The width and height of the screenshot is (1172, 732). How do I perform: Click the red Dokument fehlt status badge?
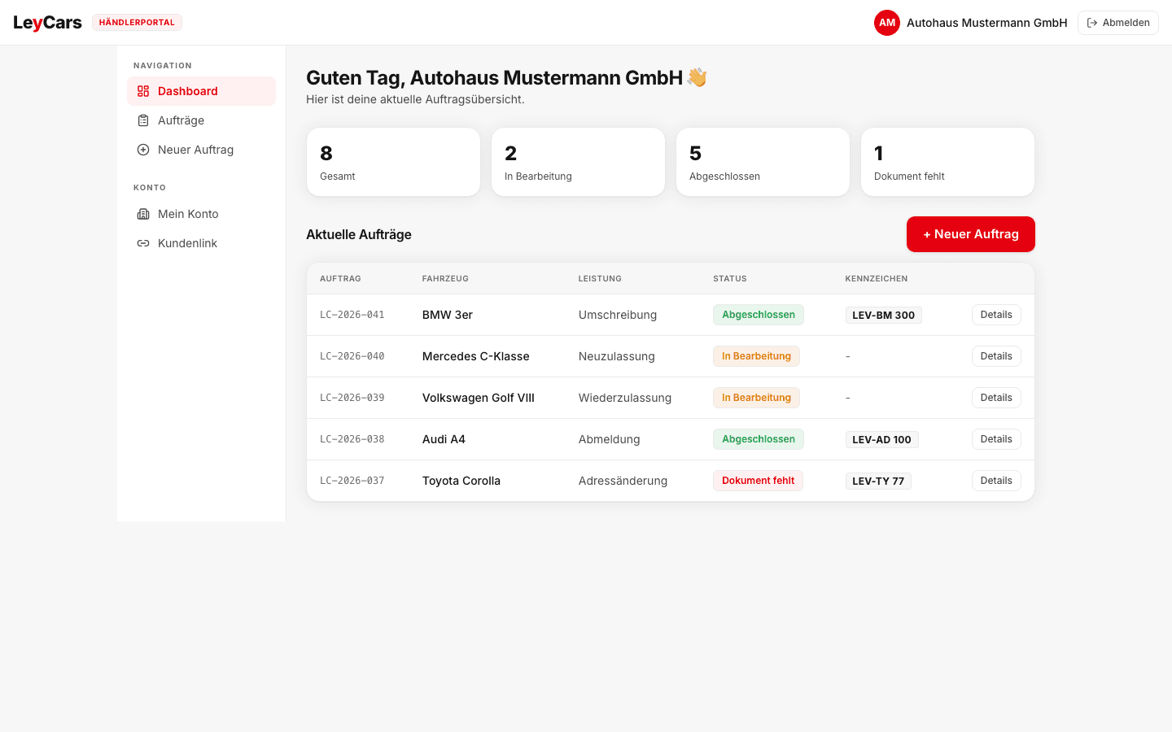[x=758, y=481]
